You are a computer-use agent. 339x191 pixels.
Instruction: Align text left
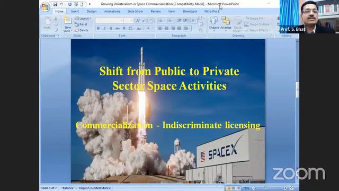160,28
